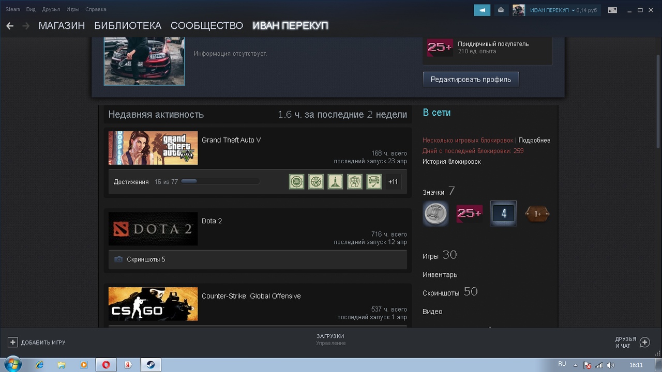
Task: View first GTA V achievement icon
Action: click(296, 182)
